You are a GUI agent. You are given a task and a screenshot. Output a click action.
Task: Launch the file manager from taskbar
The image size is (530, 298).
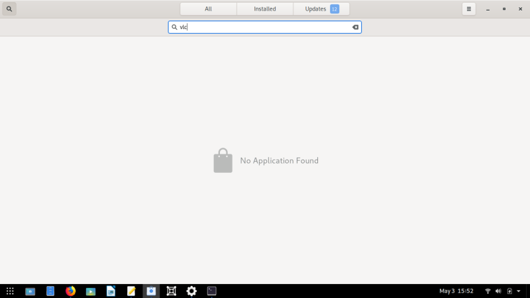tap(50, 291)
